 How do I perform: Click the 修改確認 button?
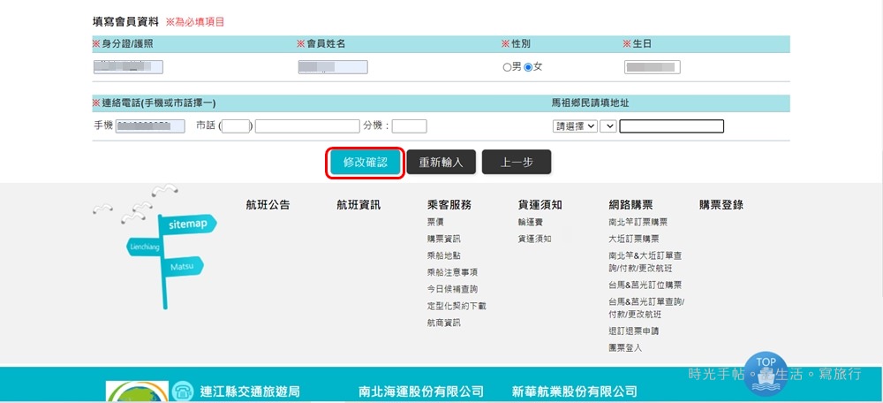[x=365, y=163]
